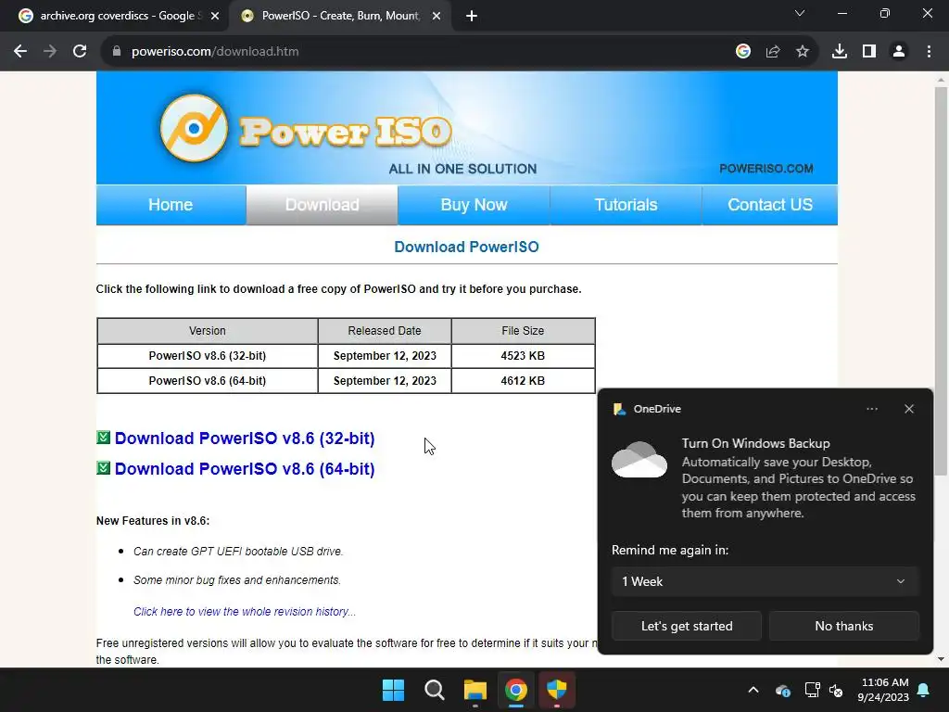Select 'PowerISO v8.6 (64-bit)' table cell
Image resolution: width=949 pixels, height=712 pixels.
pos(207,381)
